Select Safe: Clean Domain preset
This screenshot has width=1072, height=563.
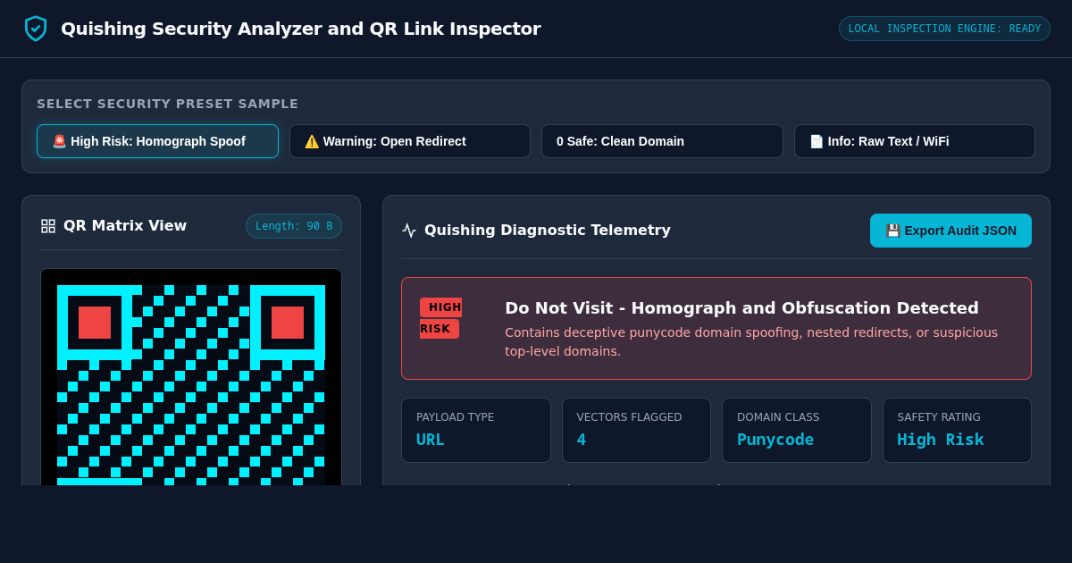[662, 141]
